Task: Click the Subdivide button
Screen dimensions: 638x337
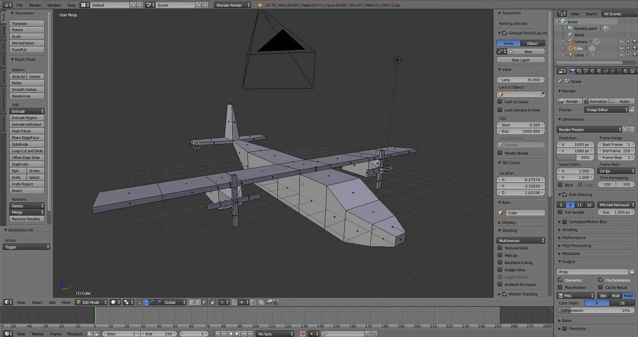Action: click(x=27, y=144)
